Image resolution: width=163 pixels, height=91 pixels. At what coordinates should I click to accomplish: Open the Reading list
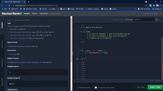point(157,9)
